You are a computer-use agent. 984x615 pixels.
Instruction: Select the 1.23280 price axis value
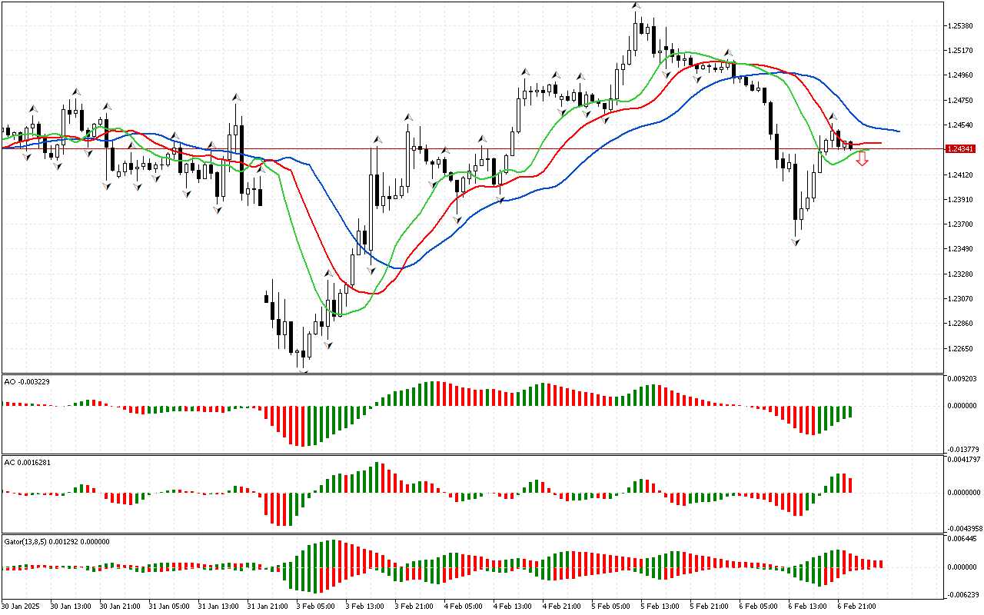[961, 274]
